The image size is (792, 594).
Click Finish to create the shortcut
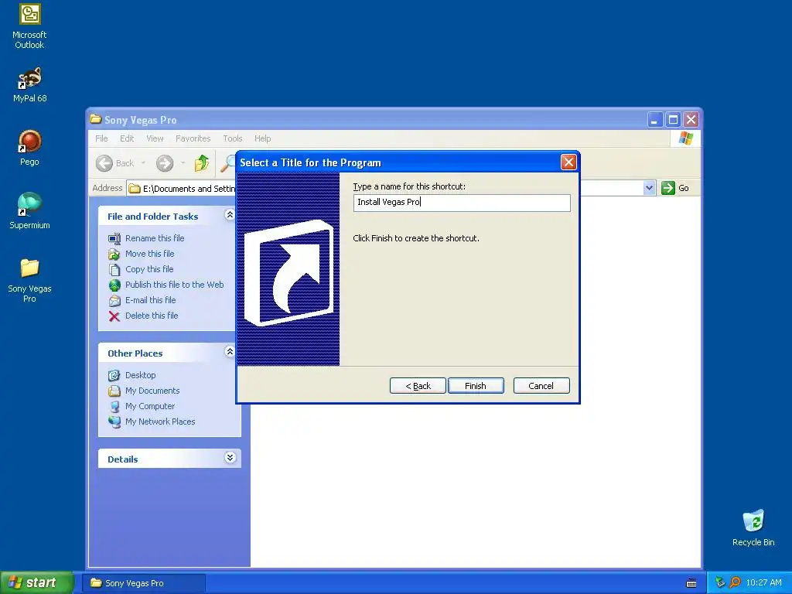pos(476,386)
